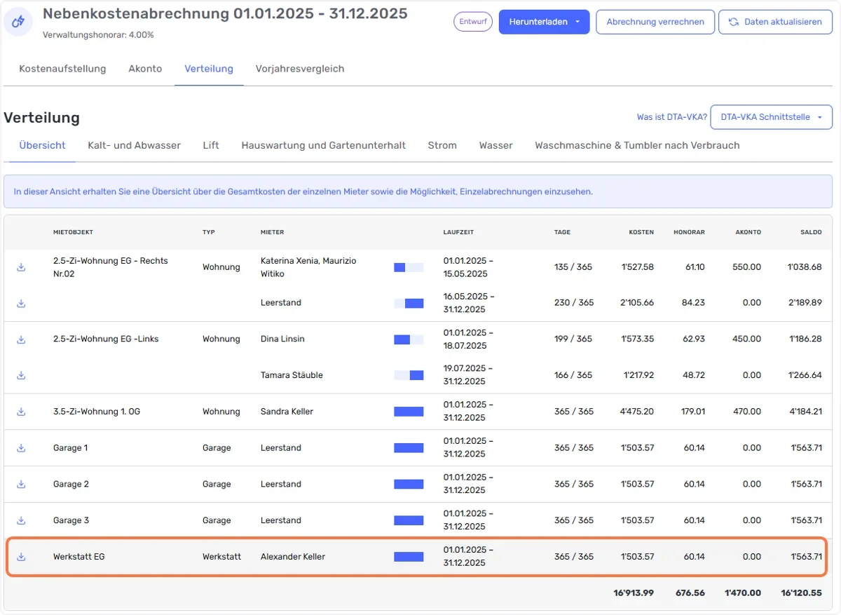Download the Garage 3 statement
Image resolution: width=841 pixels, height=615 pixels.
(21, 520)
